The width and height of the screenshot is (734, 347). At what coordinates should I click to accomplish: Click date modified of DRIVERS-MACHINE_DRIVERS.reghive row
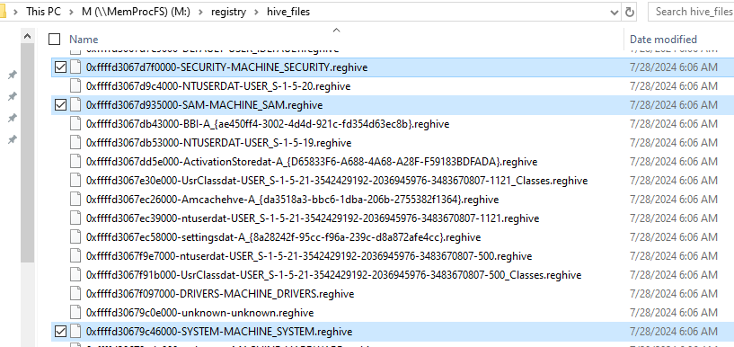674,294
